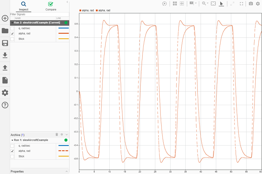Uncheck alpha, rad in Run 1 archive
262x174 pixels.
12,151
